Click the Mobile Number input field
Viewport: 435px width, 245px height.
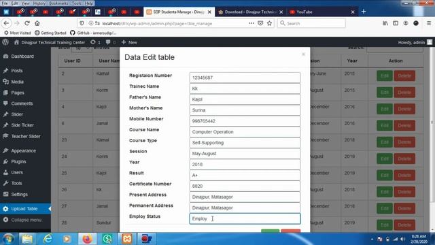(245, 121)
